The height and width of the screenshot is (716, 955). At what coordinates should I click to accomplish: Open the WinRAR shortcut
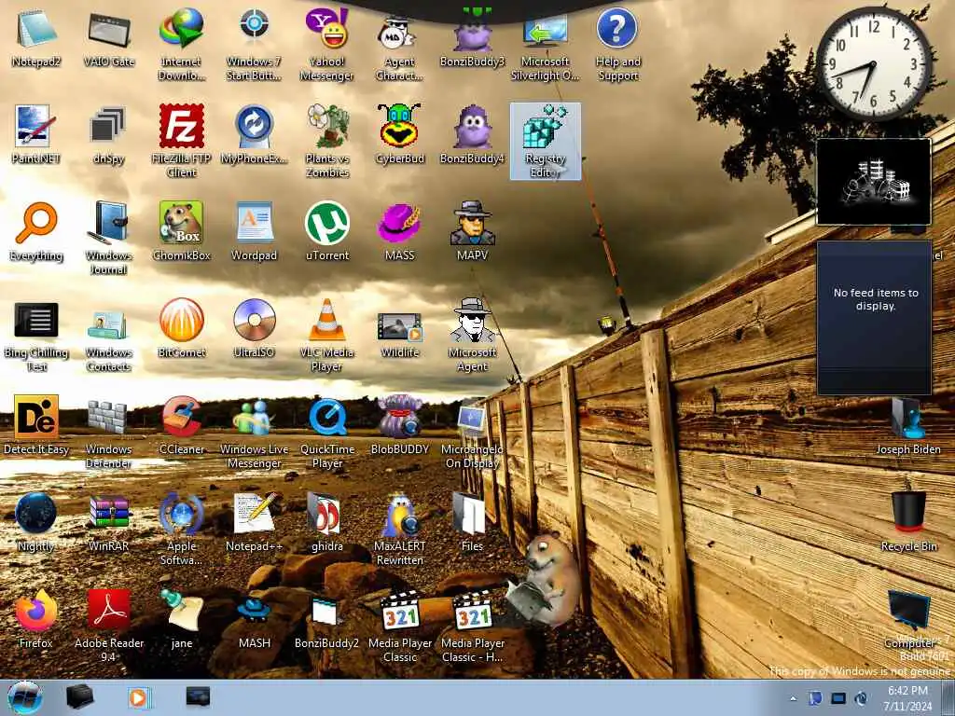click(109, 522)
